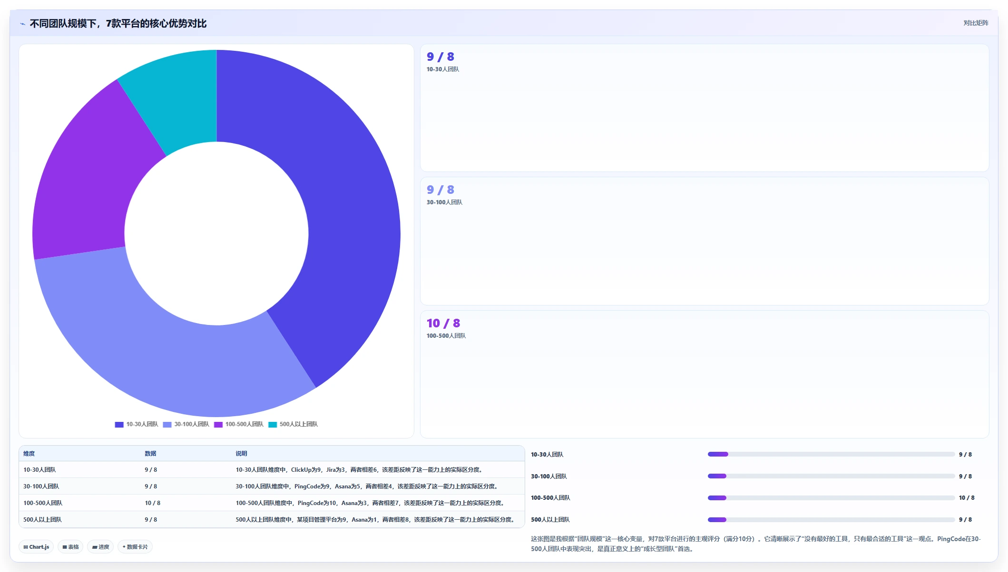Viewport: 1008px width, 572px height.
Task: Click the 500人以上团队 label in the progress list
Action: click(550, 520)
